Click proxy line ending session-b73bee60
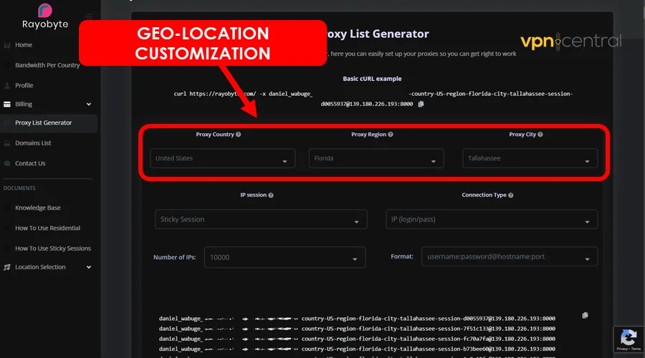Screen dimensions: 645x358 coord(357,349)
